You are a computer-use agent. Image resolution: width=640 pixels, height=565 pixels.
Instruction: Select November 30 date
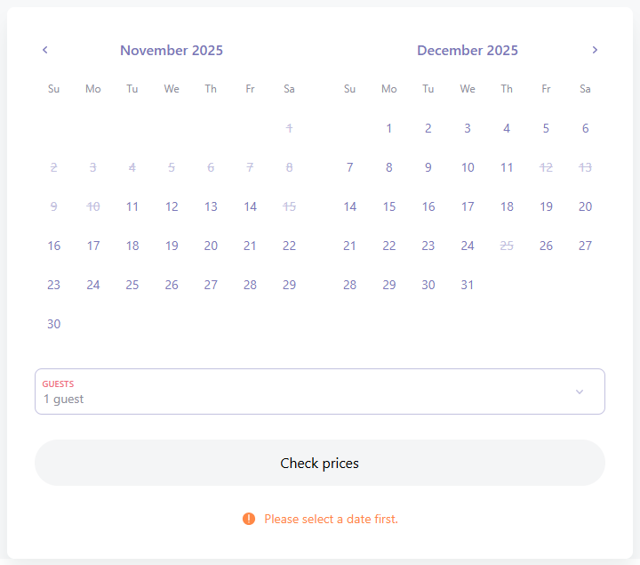54,324
